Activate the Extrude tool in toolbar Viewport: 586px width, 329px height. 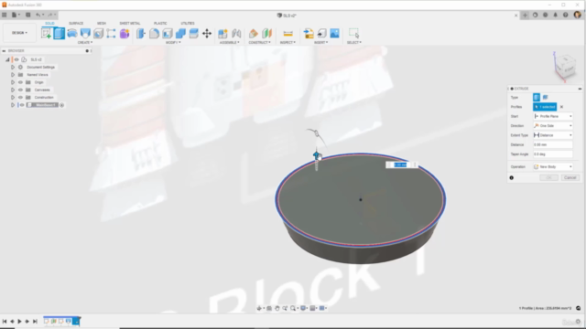tap(59, 33)
